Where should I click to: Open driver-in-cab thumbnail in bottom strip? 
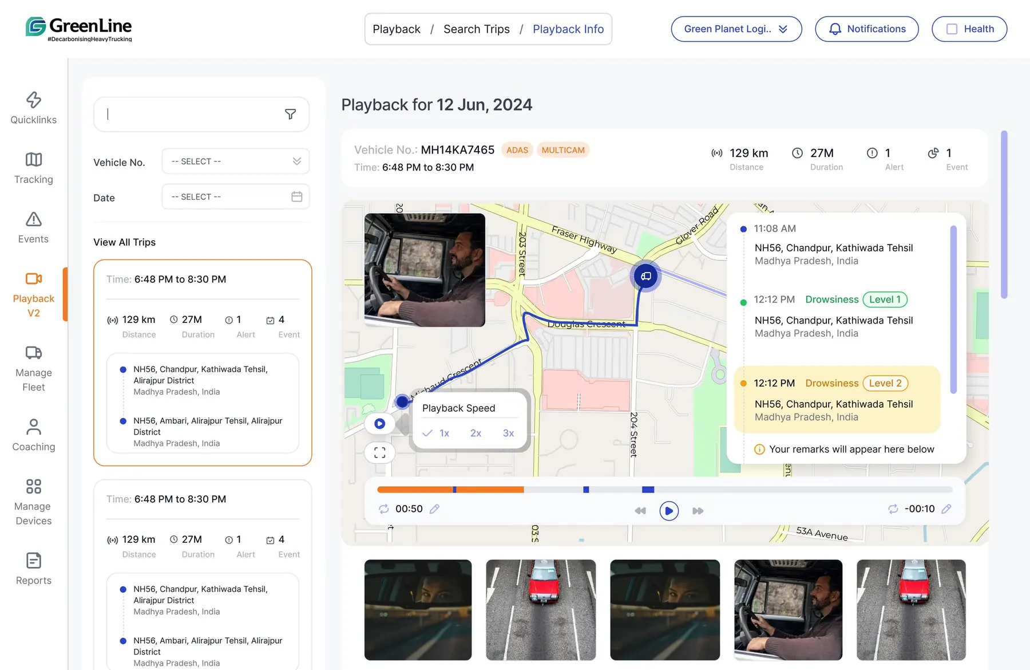(788, 610)
